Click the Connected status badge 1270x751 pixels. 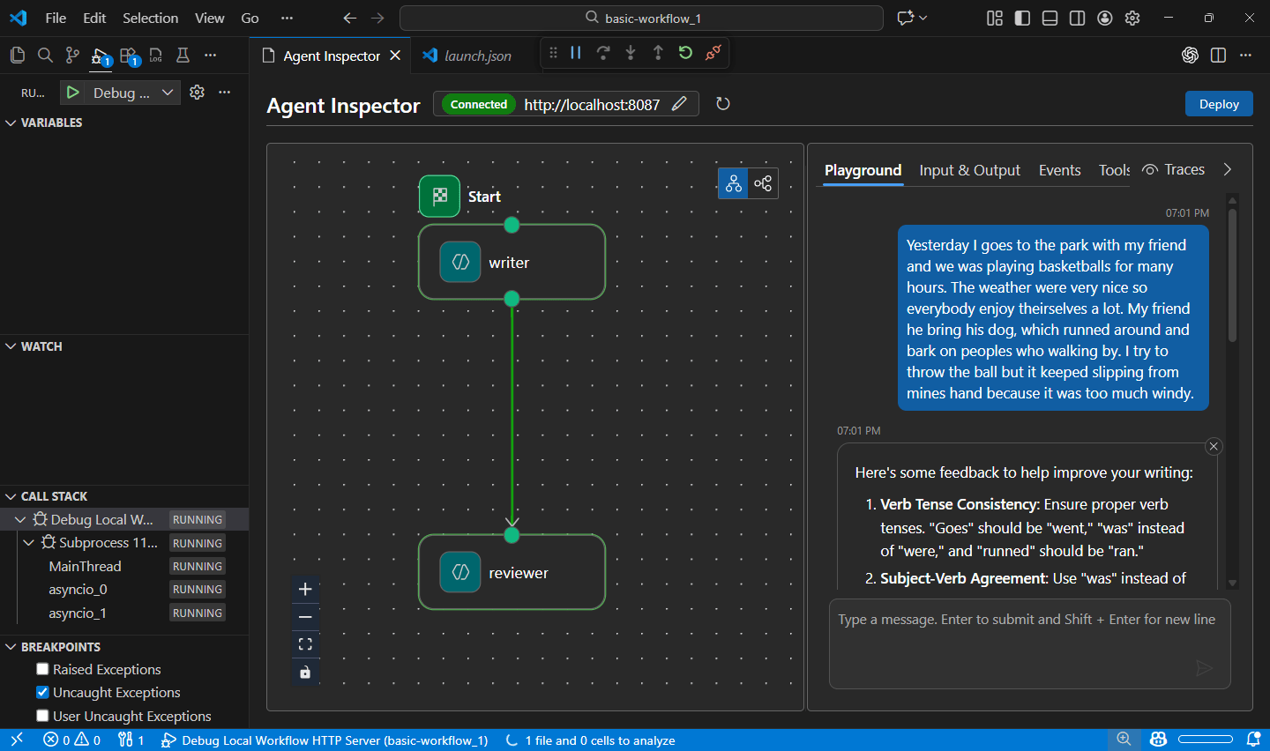pos(477,104)
